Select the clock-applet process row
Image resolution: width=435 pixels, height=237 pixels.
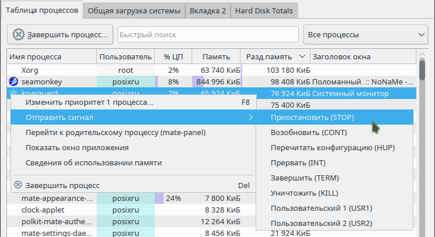pyautogui.click(x=131, y=210)
